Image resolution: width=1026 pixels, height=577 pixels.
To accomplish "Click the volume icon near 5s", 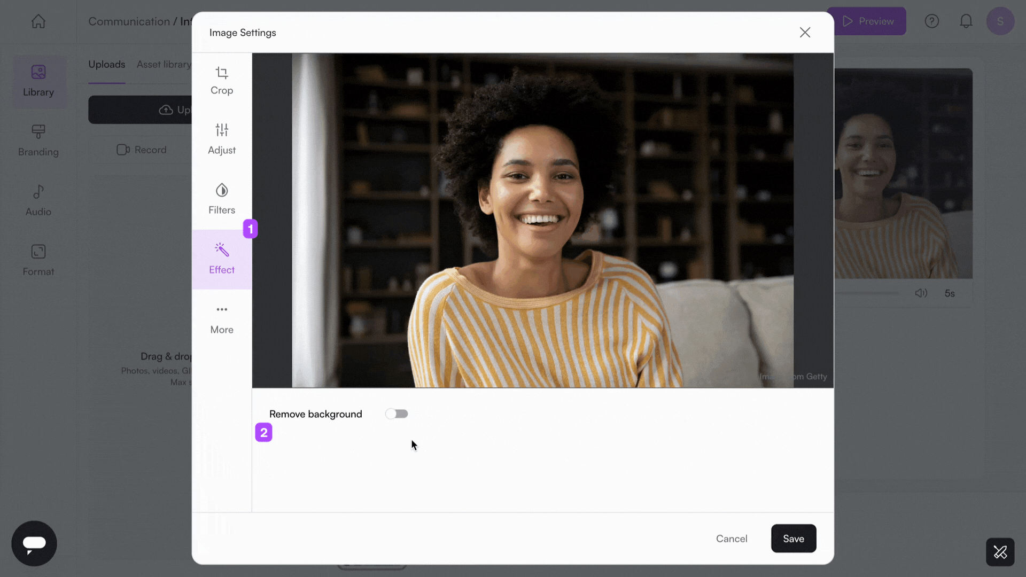I will pos(921,293).
